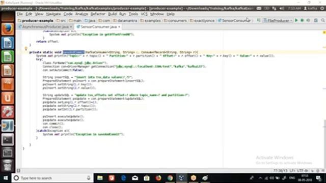Open LibreOffice Calc in the dock
Screen dimensions: 326x183
tap(8, 56)
